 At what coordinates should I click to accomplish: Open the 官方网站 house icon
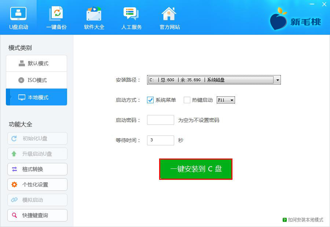(169, 14)
